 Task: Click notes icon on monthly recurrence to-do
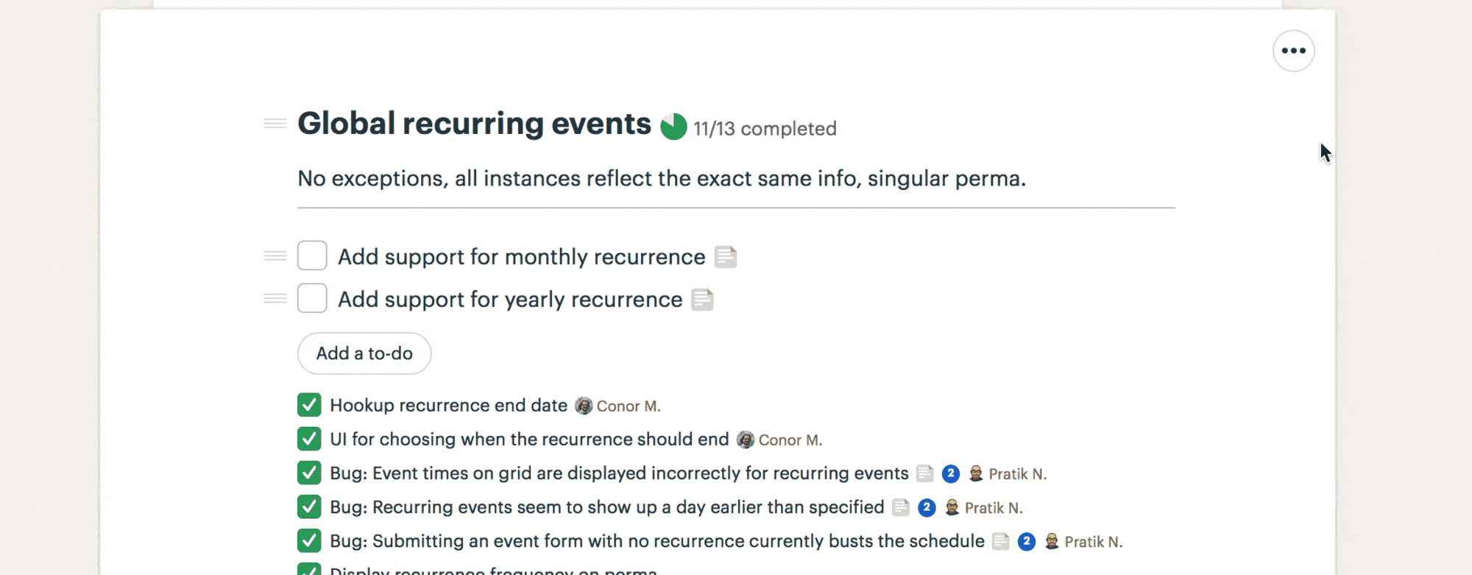click(726, 257)
